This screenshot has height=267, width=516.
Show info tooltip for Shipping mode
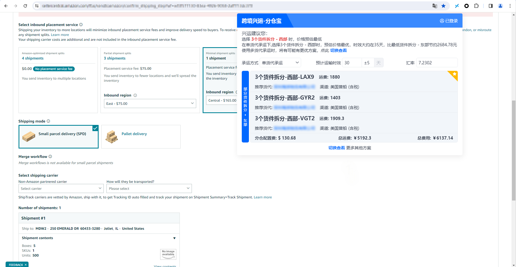48,121
